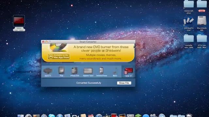This screenshot has height=117, width=209.
Task: Open the green block icon in the Dock
Action: (138, 116)
